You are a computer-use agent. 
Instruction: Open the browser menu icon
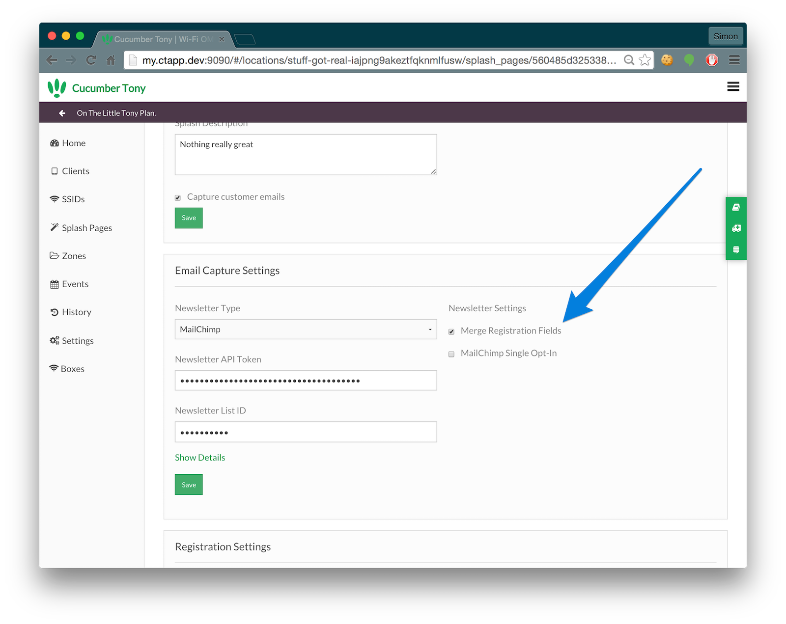734,60
